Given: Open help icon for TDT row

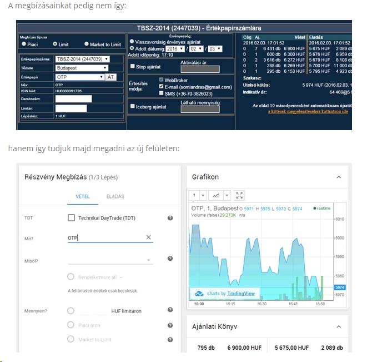Looking at the screenshot, I should pyautogui.click(x=170, y=218).
